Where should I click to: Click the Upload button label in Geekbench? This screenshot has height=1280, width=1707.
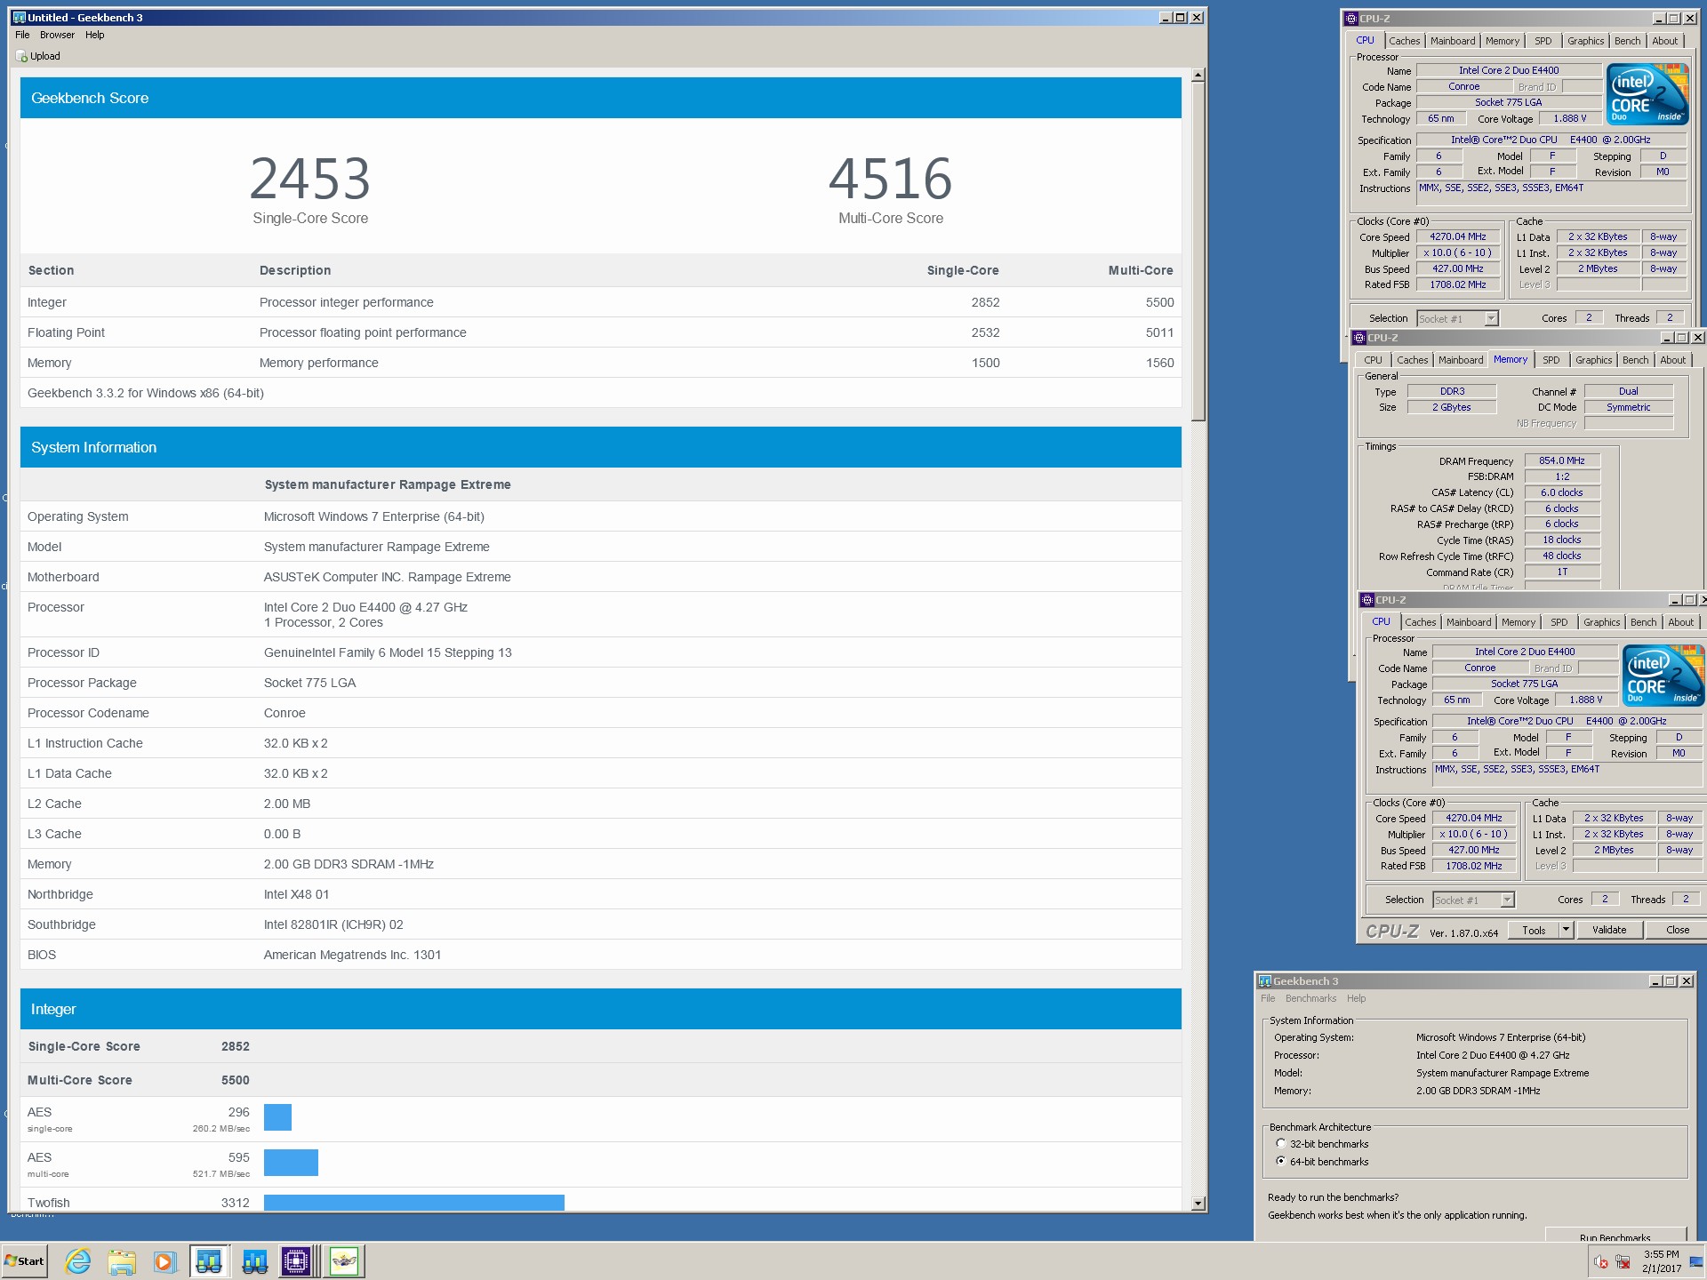click(45, 56)
